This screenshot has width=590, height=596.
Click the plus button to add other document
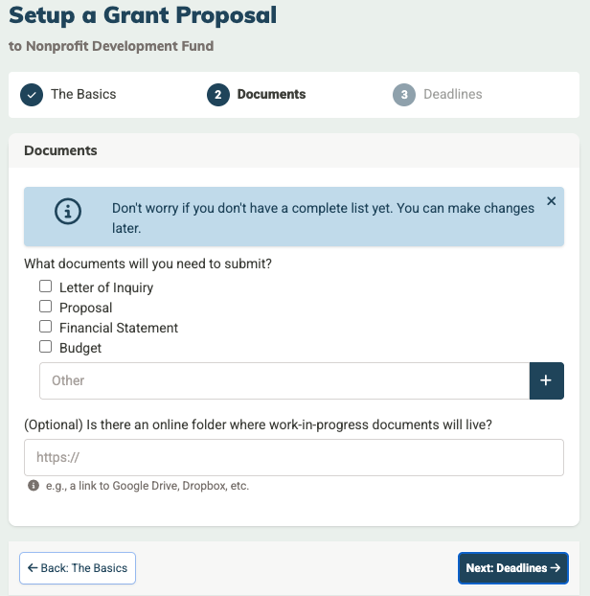tap(546, 380)
